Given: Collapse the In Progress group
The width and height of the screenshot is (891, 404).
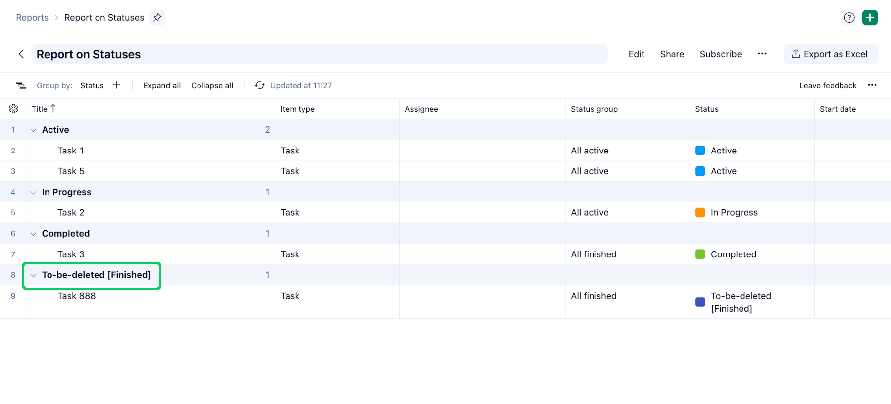Looking at the screenshot, I should (34, 193).
